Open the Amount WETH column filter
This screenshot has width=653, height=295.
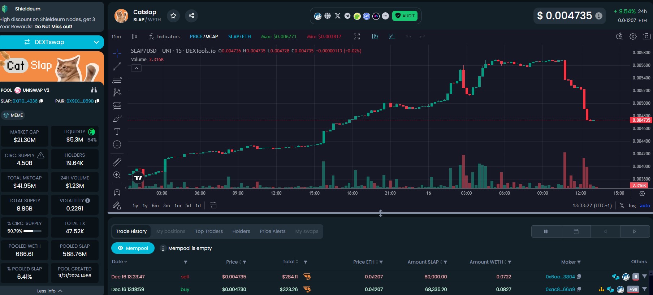tap(510, 262)
